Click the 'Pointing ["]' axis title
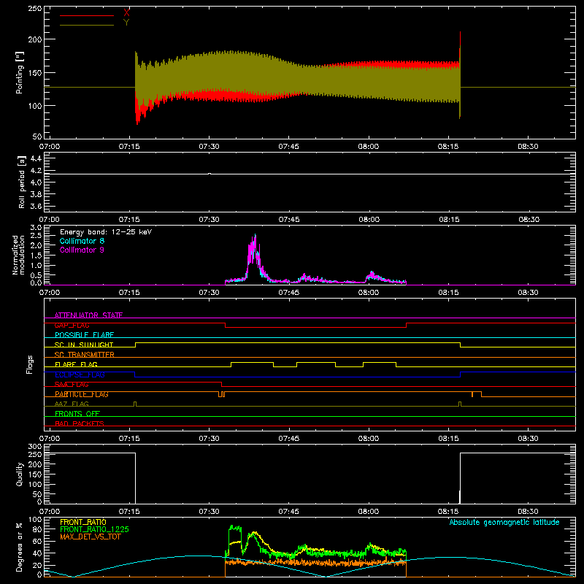The width and height of the screenshot is (584, 584). point(20,72)
